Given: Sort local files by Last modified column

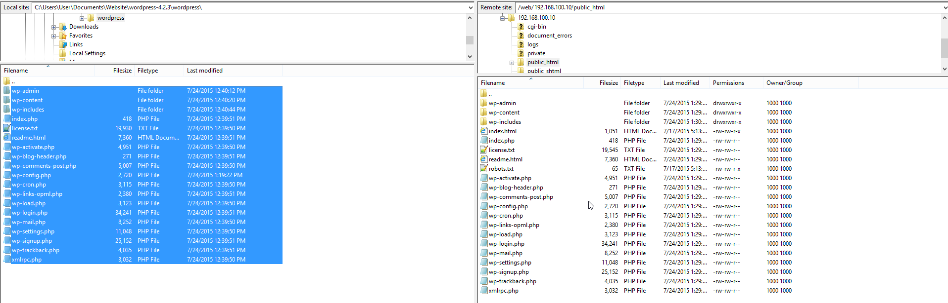Looking at the screenshot, I should coord(233,71).
